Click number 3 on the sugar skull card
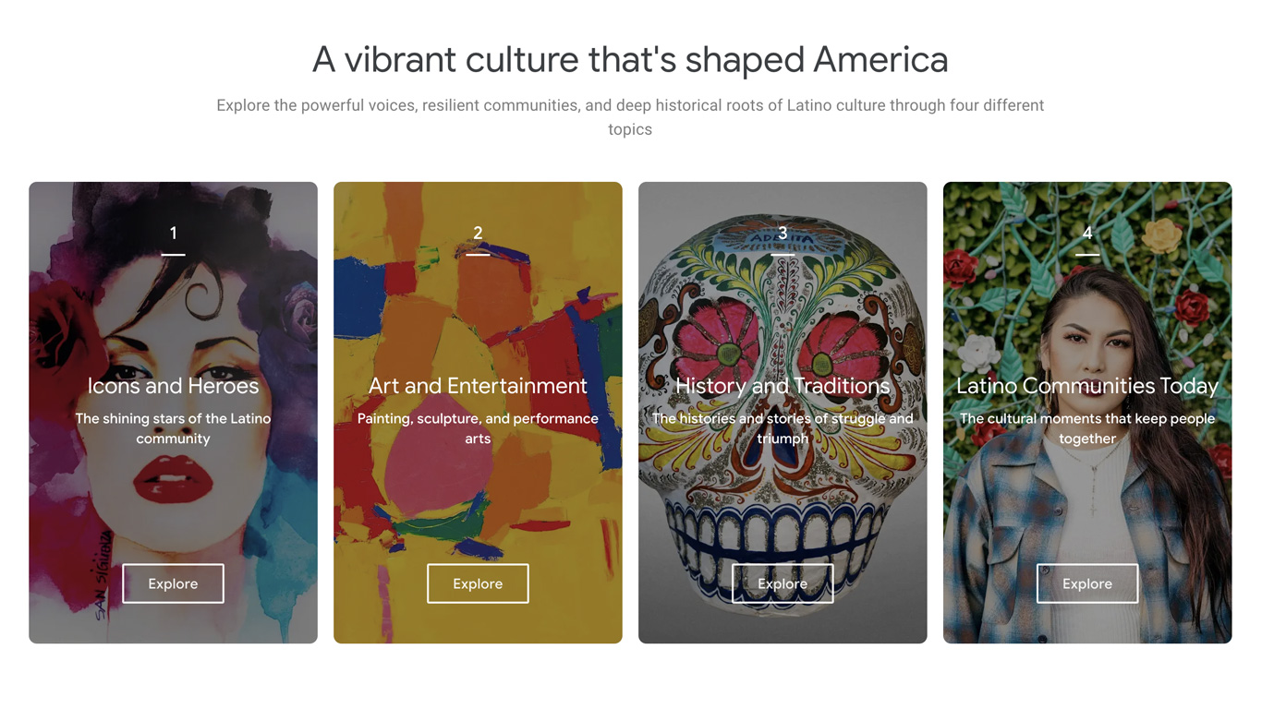This screenshot has width=1262, height=709. coord(783,234)
